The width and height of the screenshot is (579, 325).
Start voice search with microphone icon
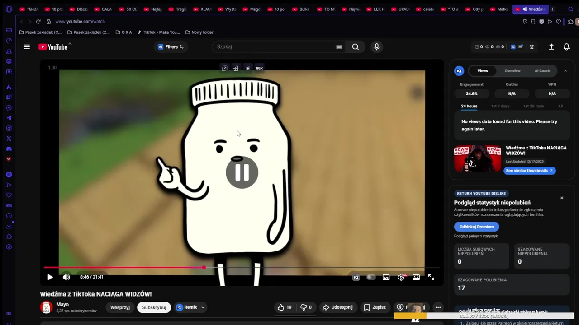(376, 47)
